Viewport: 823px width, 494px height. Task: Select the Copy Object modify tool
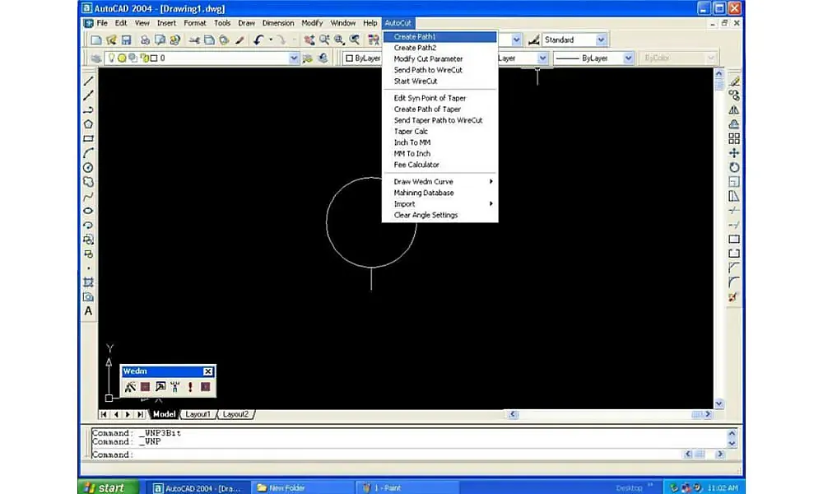click(734, 95)
